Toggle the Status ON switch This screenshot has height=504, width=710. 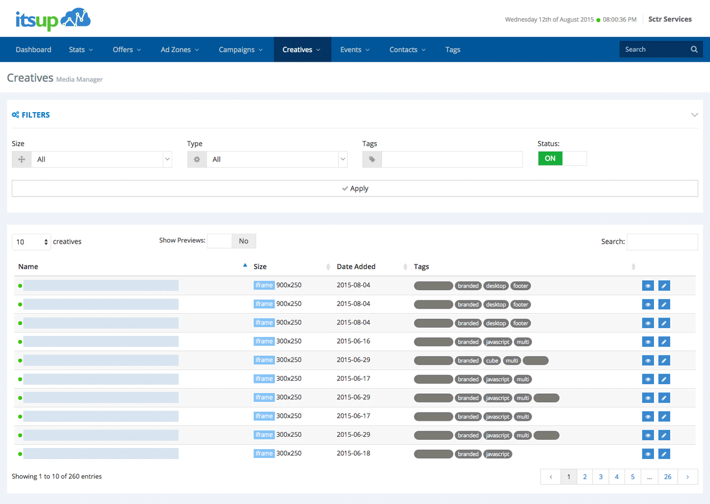tap(562, 159)
